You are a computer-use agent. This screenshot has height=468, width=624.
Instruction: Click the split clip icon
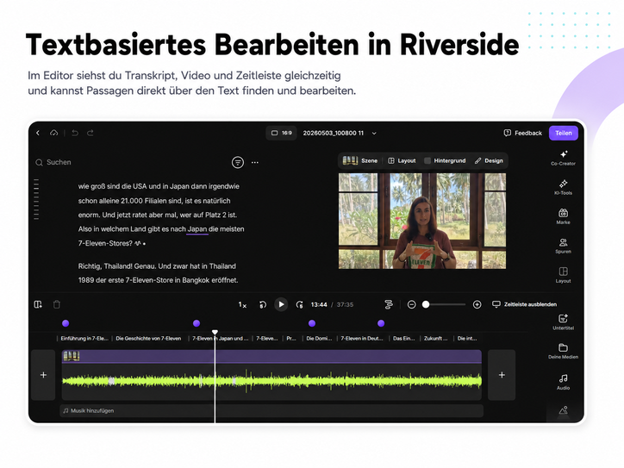click(x=38, y=304)
